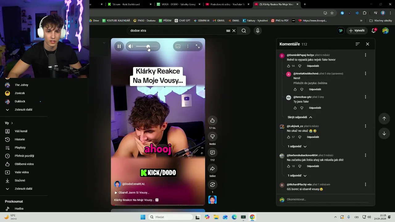This screenshot has width=395, height=222.
Task: Expand 1 reply under Lukýsek_cz comment
Action: [297, 146]
